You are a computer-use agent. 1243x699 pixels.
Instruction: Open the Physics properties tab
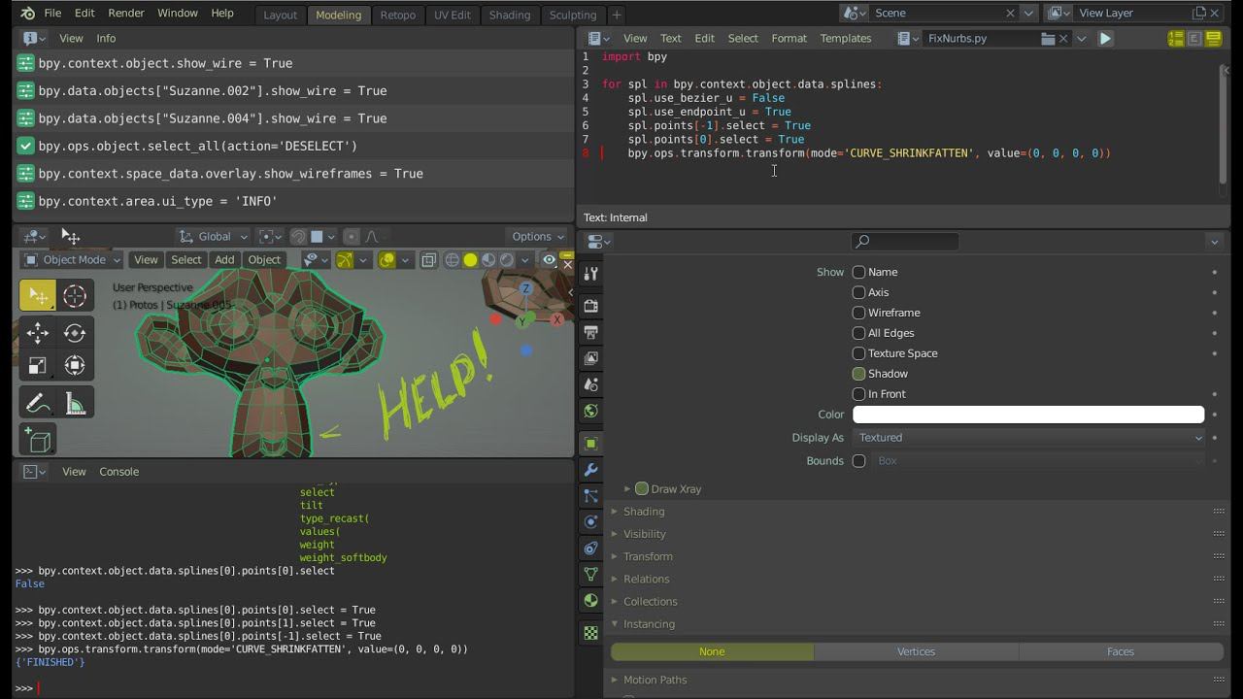(x=590, y=522)
